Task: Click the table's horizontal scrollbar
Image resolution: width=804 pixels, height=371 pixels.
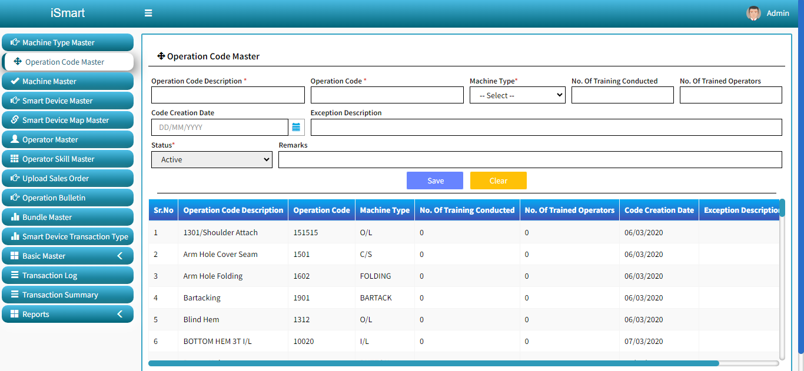Action: 433,363
